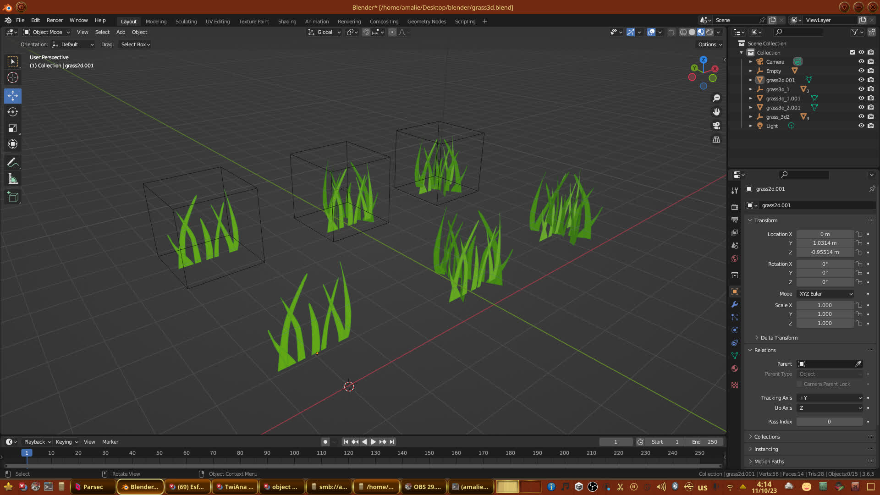This screenshot has height=495, width=880.
Task: Toggle camera view in viewport
Action: coord(716,126)
